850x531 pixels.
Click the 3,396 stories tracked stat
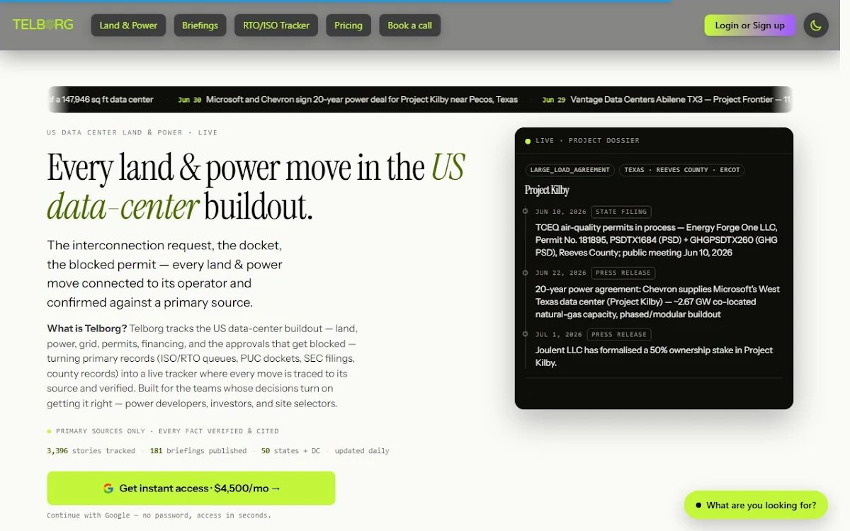[x=91, y=451]
